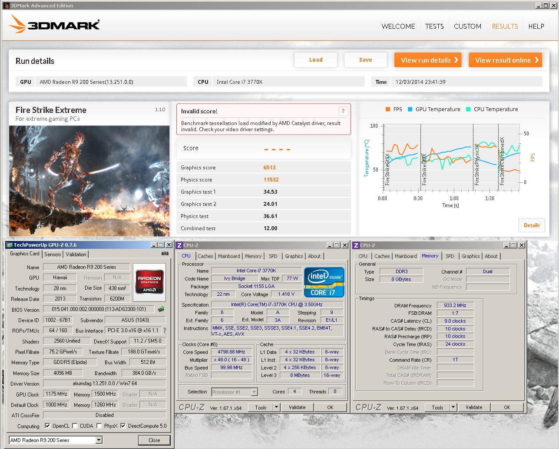Click View result online button

506,60
